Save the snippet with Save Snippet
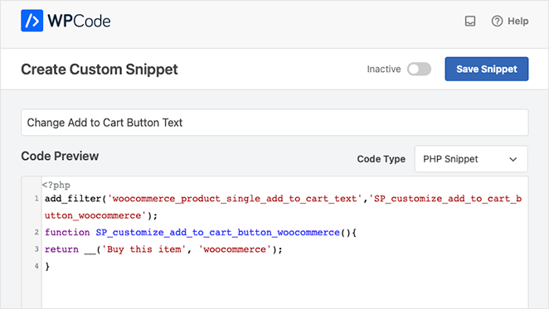The image size is (549, 309). [x=487, y=69]
